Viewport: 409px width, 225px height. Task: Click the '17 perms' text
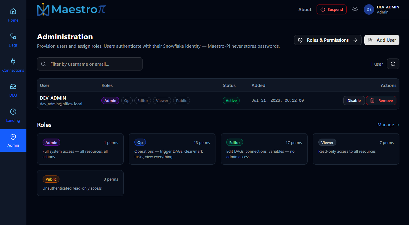[x=294, y=142]
